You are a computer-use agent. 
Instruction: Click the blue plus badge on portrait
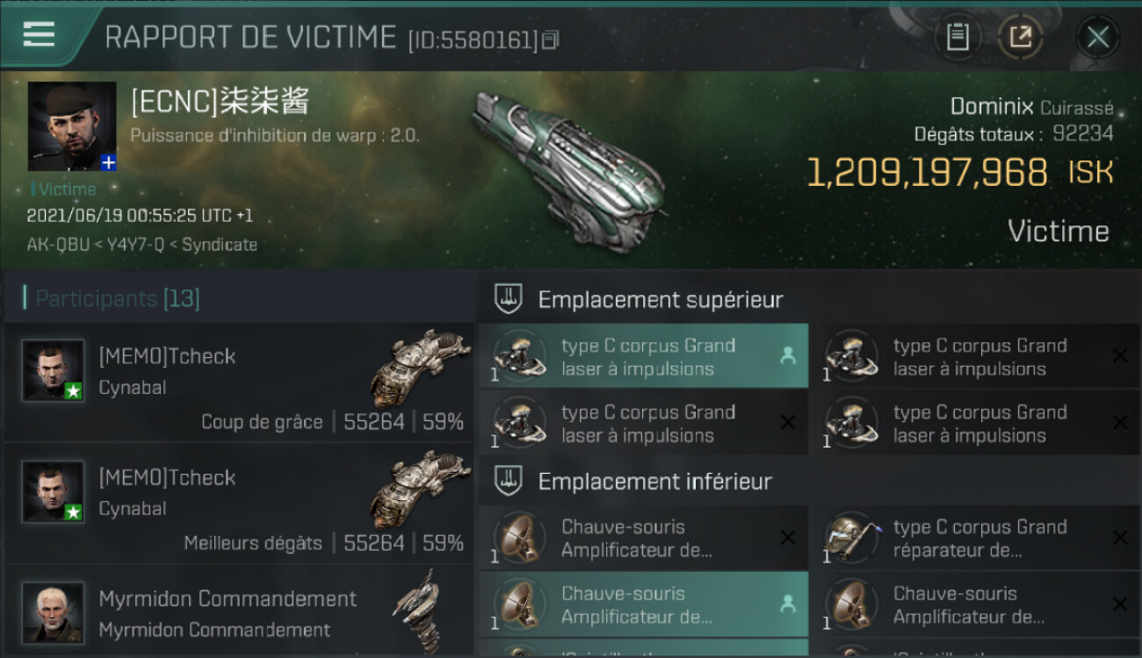[108, 162]
